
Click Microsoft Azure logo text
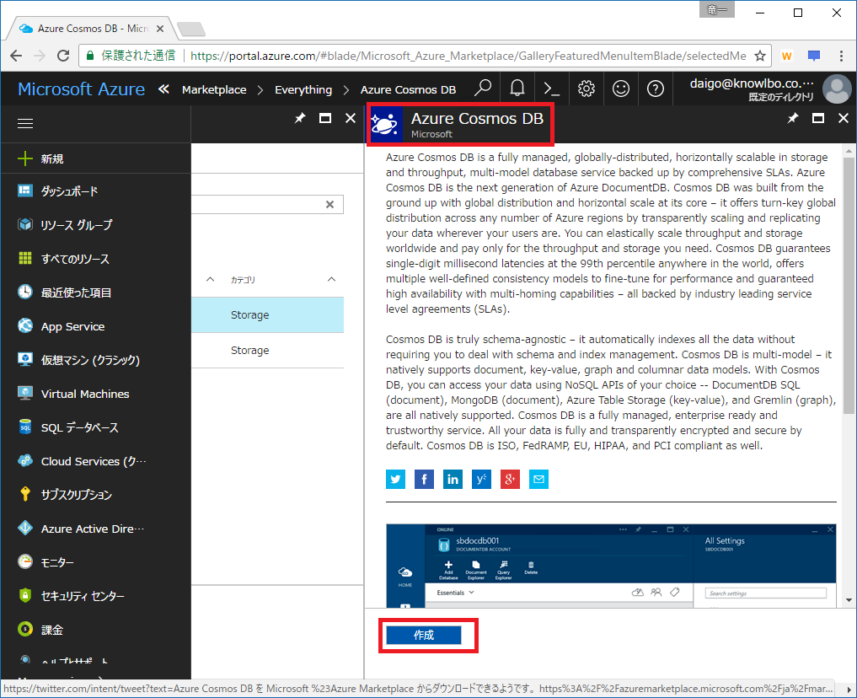click(x=81, y=89)
